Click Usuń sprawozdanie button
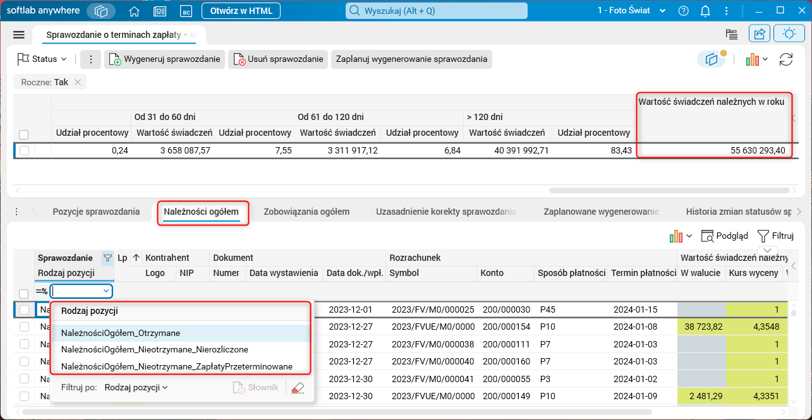The image size is (812, 420). (x=278, y=59)
